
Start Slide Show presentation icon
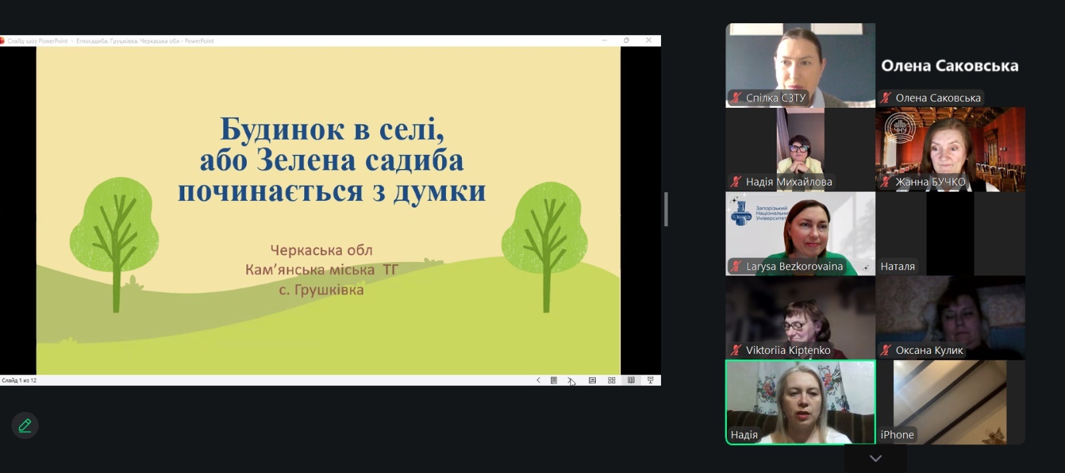tap(650, 381)
